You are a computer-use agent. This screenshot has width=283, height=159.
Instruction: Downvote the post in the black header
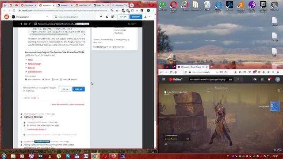tap(30, 24)
